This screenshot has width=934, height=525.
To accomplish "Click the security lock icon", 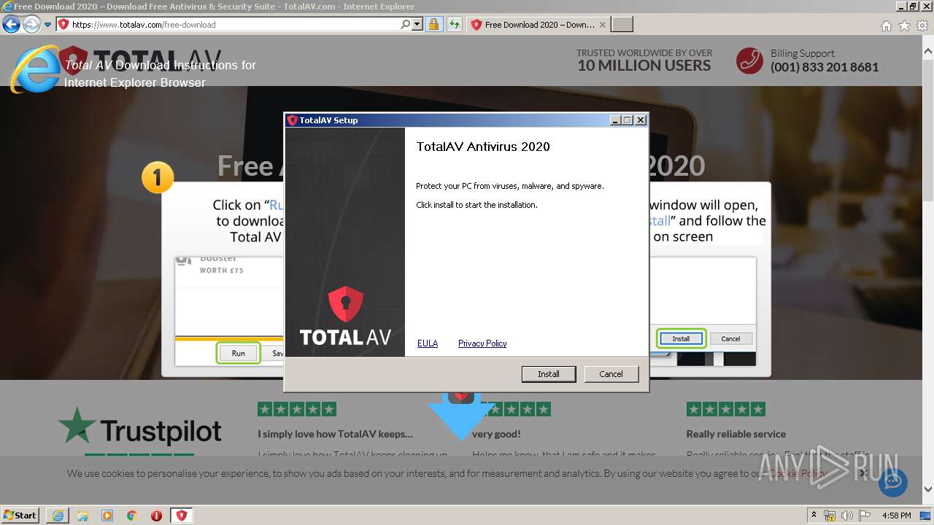I will (x=433, y=24).
